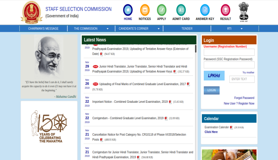Image resolution: width=278 pixels, height=160 pixels.
Task: Click the ENTER TEXT captcha field
Action: pyautogui.click(x=242, y=79)
